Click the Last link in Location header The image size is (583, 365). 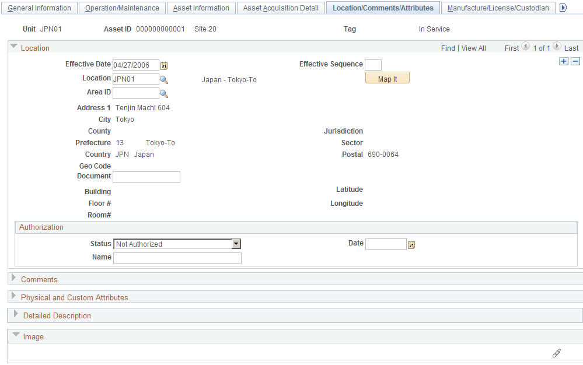[x=571, y=48]
